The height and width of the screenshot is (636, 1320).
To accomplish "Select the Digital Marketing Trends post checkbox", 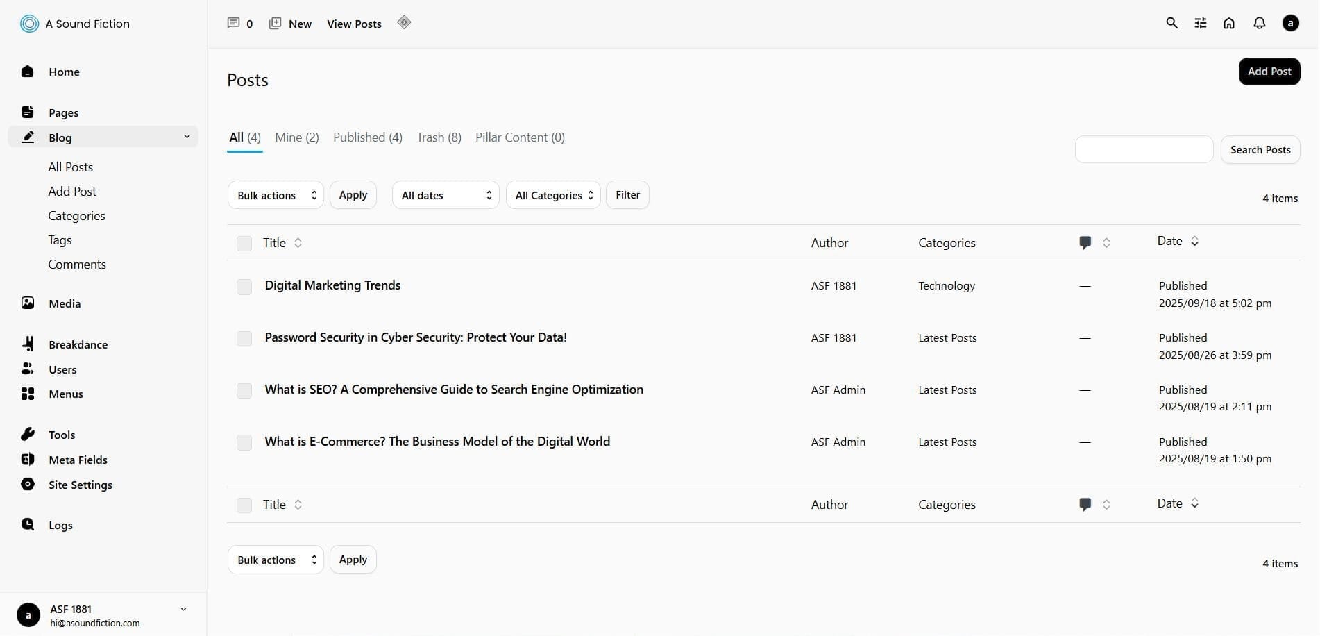I will tap(244, 287).
